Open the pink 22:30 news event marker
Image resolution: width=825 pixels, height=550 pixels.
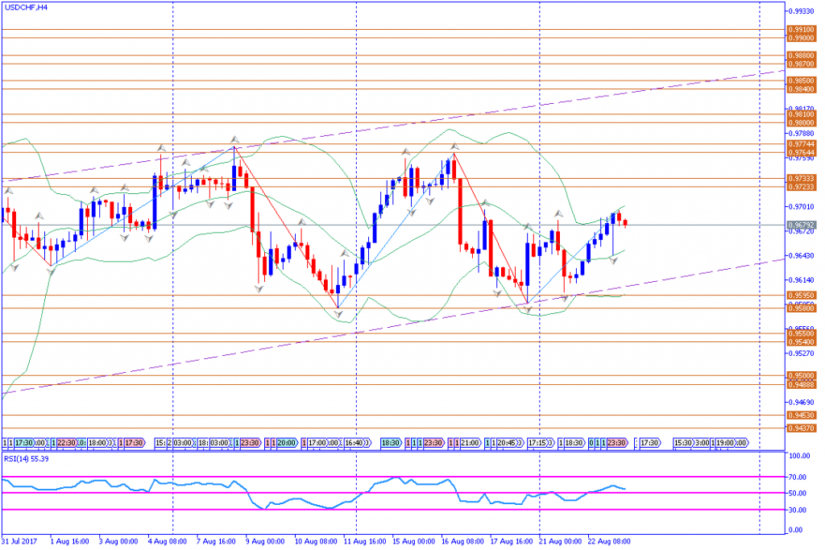[64, 443]
